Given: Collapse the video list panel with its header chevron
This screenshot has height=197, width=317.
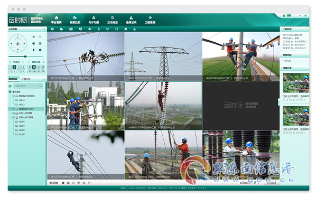Looking at the screenshot, I should click(44, 79).
